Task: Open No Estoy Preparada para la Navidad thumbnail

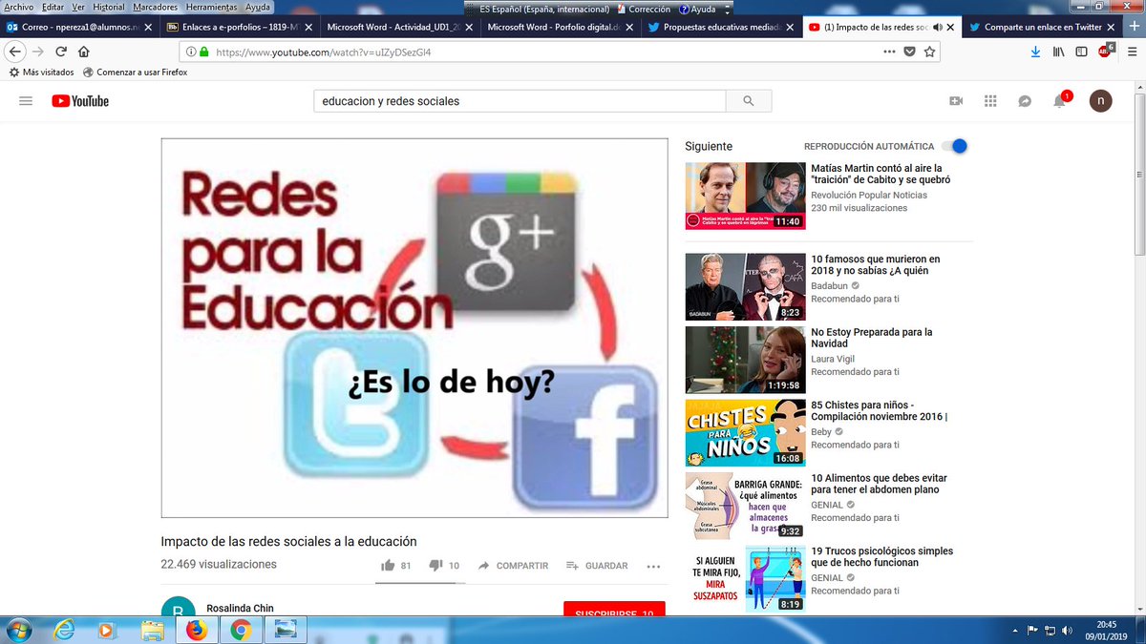Action: pyautogui.click(x=746, y=360)
